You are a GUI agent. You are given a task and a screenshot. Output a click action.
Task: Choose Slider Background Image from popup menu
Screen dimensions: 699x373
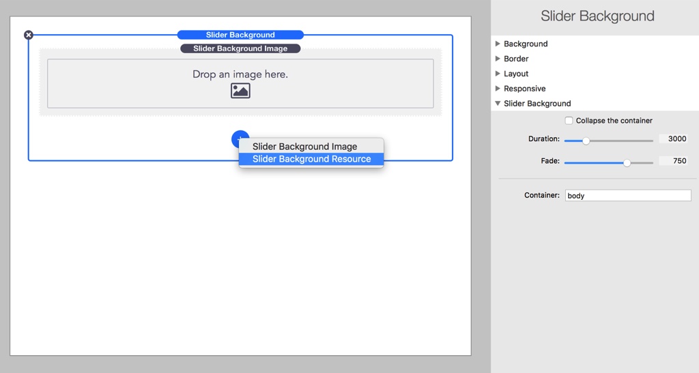click(x=304, y=147)
